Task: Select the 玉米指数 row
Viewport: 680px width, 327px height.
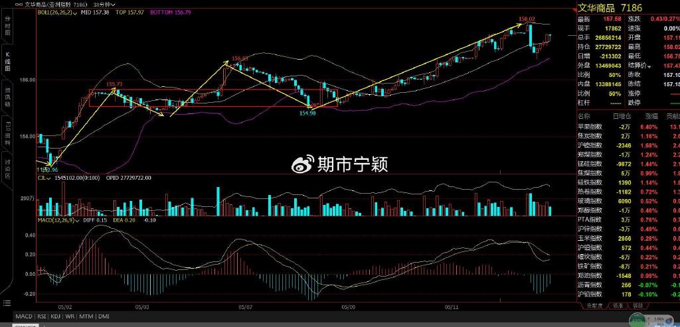Action: 628,238
